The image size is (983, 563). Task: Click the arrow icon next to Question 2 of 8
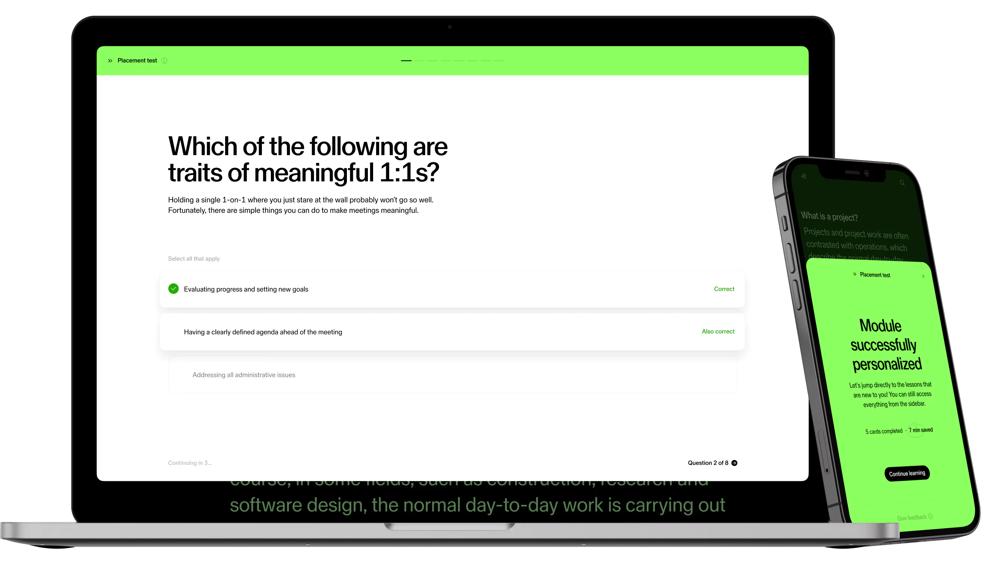tap(735, 463)
